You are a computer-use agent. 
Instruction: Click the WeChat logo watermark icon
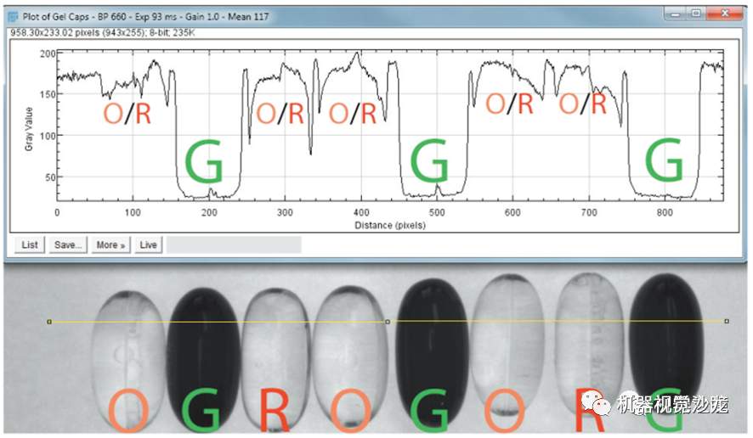coord(595,403)
